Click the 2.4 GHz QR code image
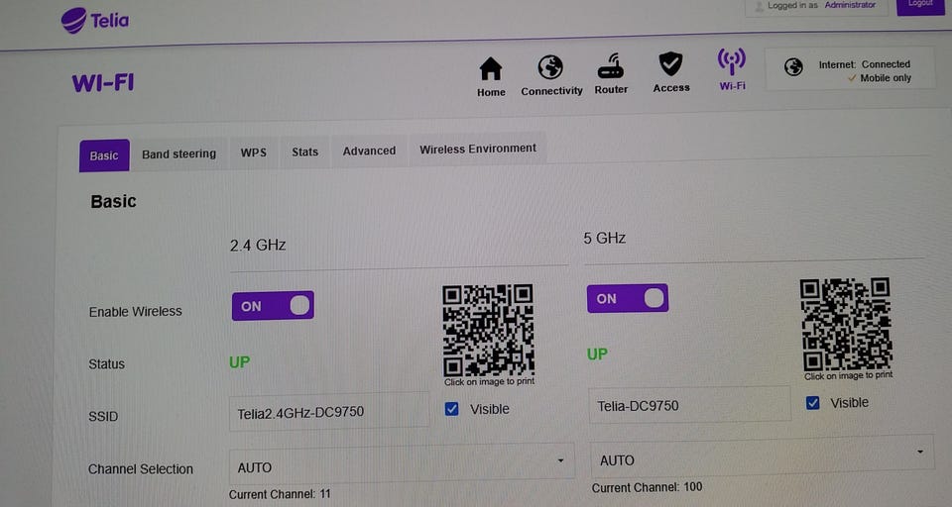The image size is (952, 507). click(488, 330)
